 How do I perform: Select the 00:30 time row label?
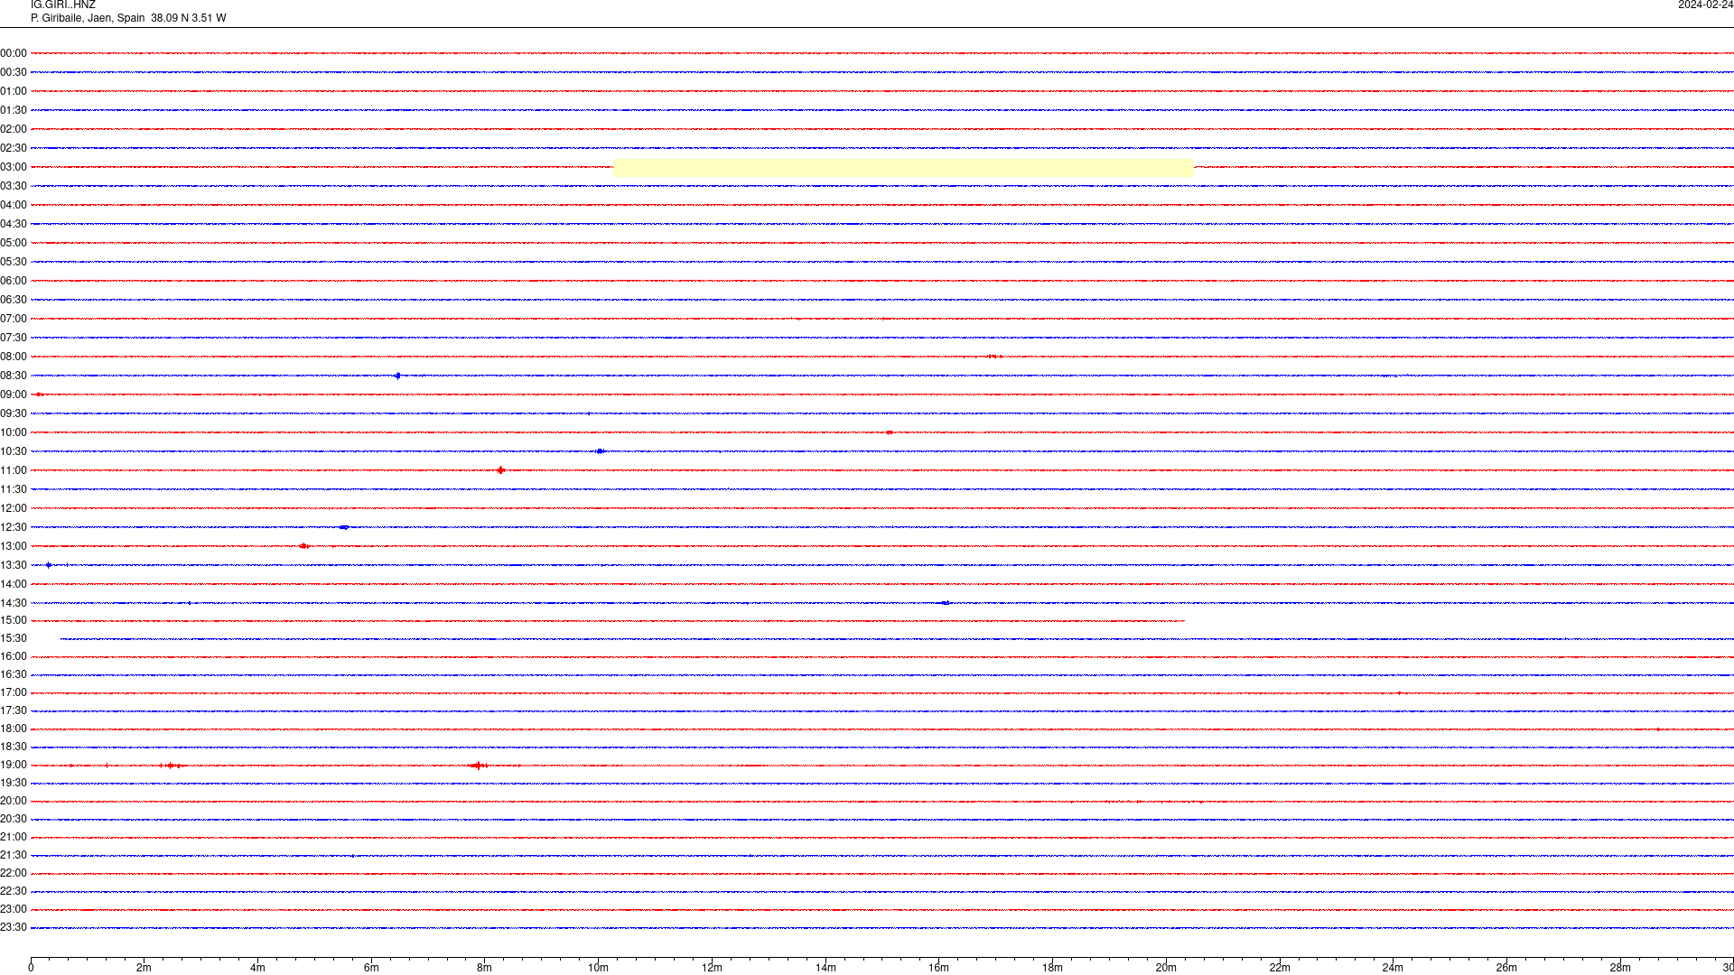tap(14, 72)
